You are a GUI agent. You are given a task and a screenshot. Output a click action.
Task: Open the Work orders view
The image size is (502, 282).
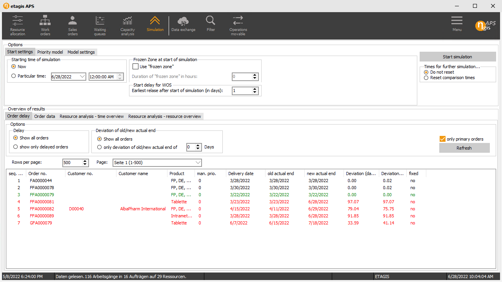[x=45, y=26]
